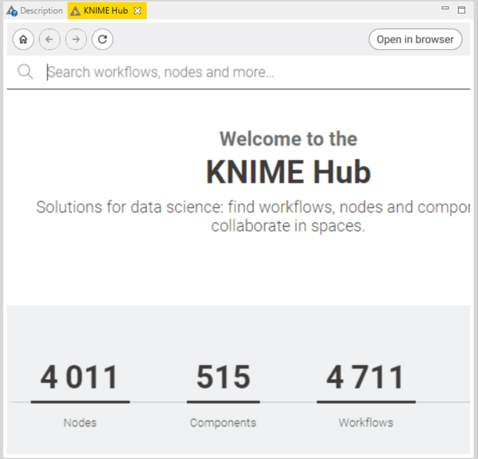The width and height of the screenshot is (478, 459).
Task: Navigate forward in the Hub view
Action: pyautogui.click(x=76, y=39)
